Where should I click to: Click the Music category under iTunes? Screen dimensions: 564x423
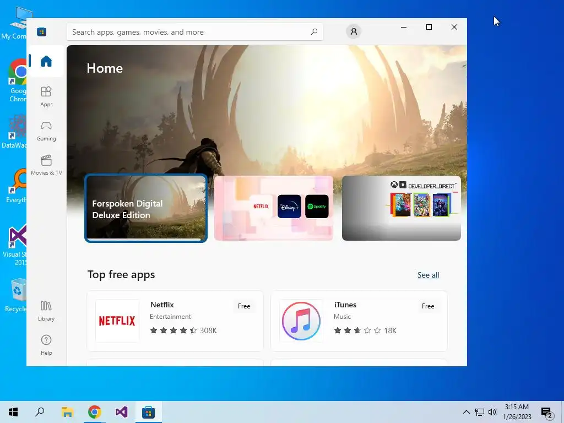coord(342,317)
